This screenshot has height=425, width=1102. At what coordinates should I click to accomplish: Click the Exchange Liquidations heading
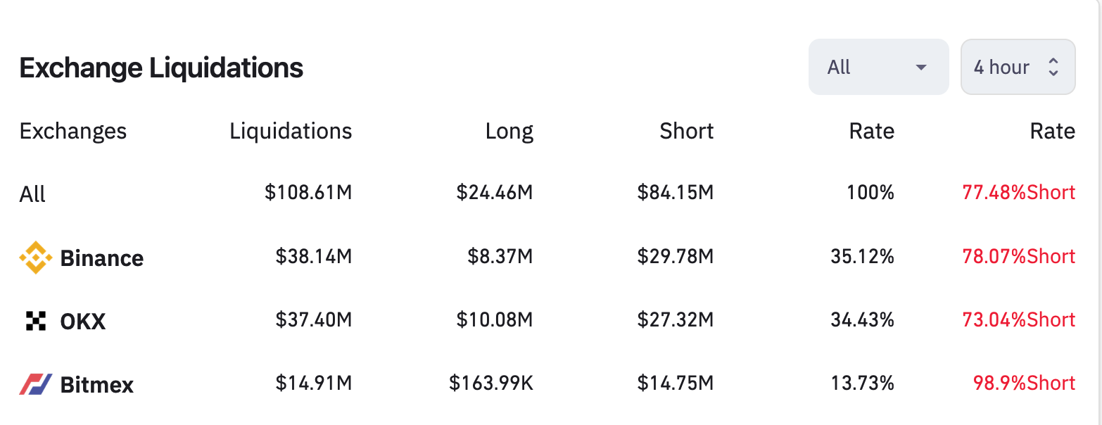click(x=161, y=68)
